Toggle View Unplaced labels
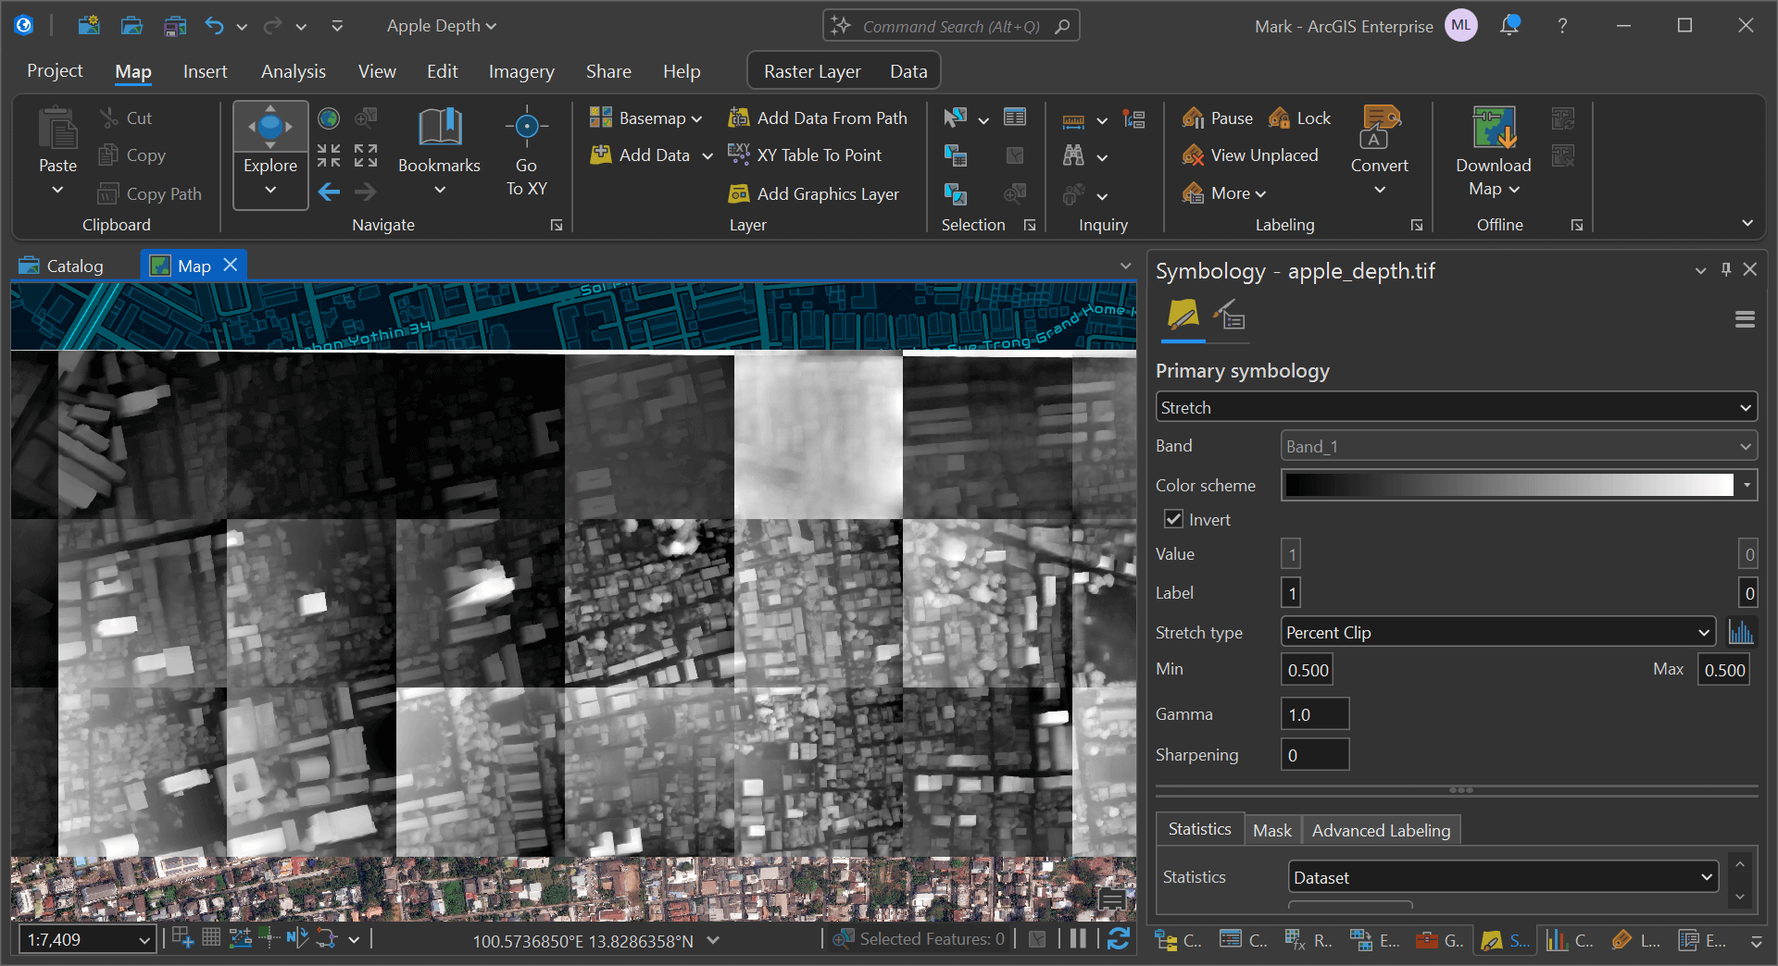The height and width of the screenshot is (966, 1778). pos(1250,155)
